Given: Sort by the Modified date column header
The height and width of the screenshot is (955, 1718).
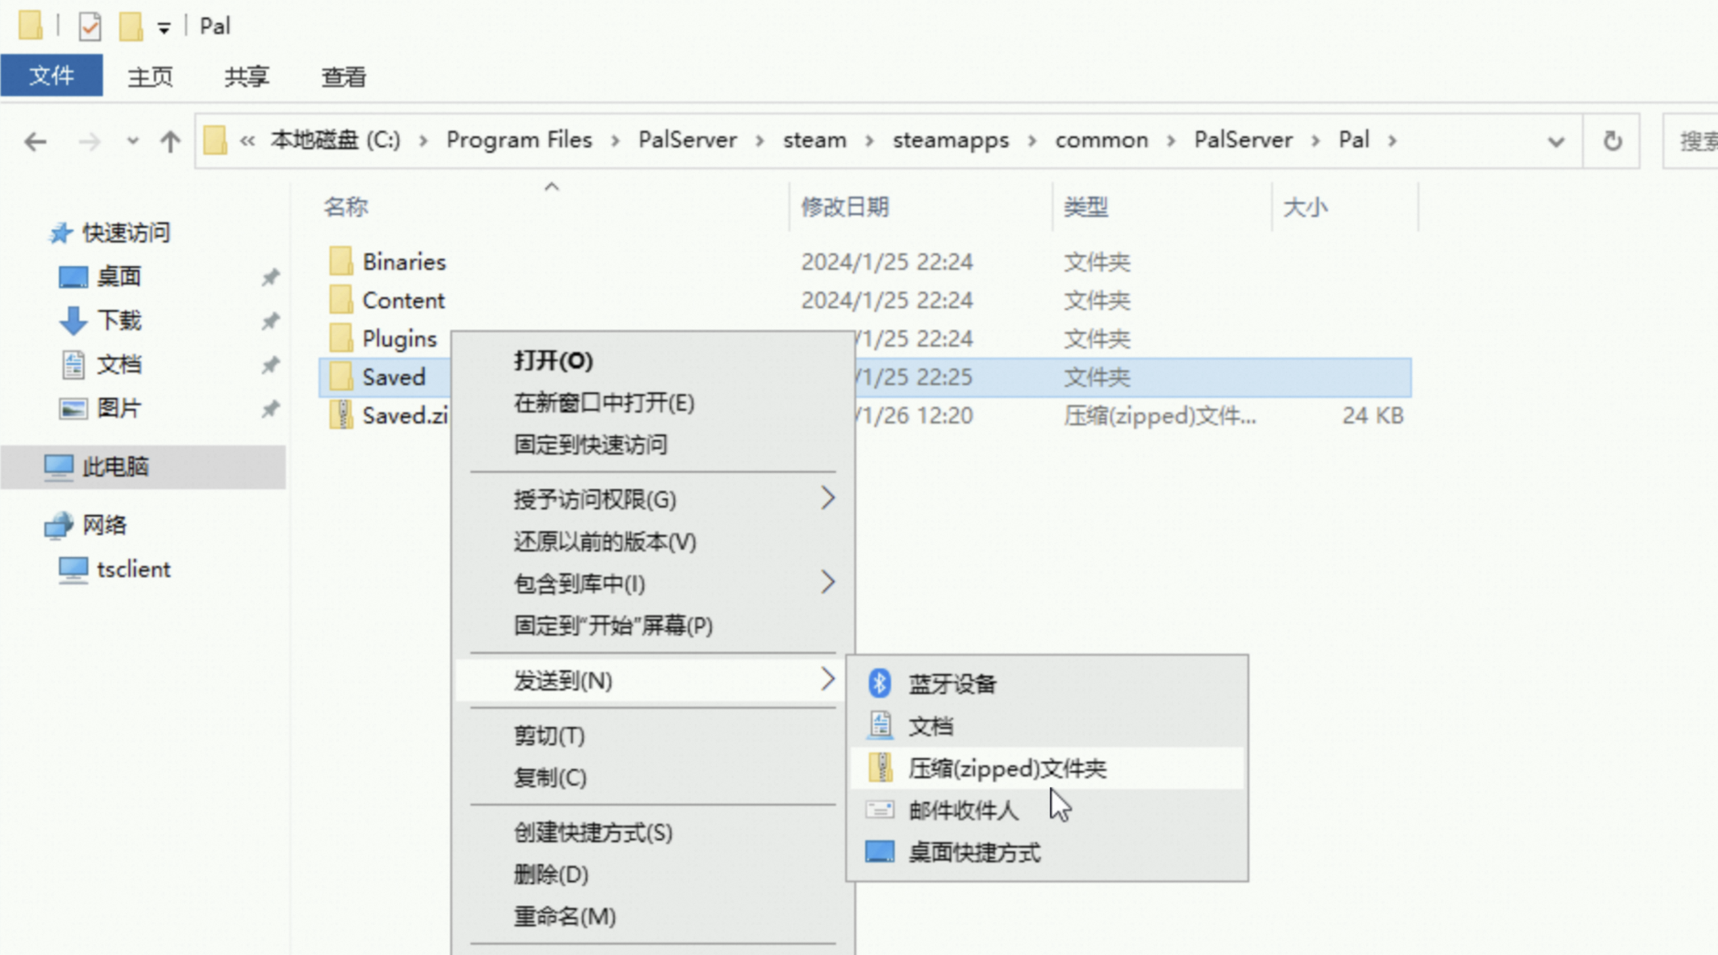Looking at the screenshot, I should click(845, 208).
